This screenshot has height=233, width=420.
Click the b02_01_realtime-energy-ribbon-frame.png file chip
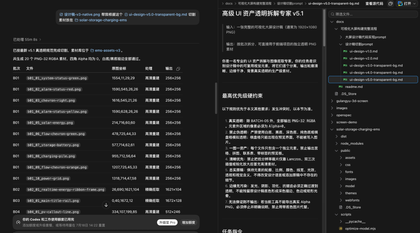point(66,189)
